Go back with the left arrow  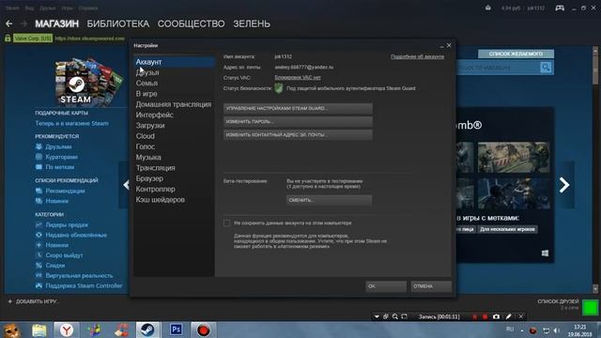point(8,23)
